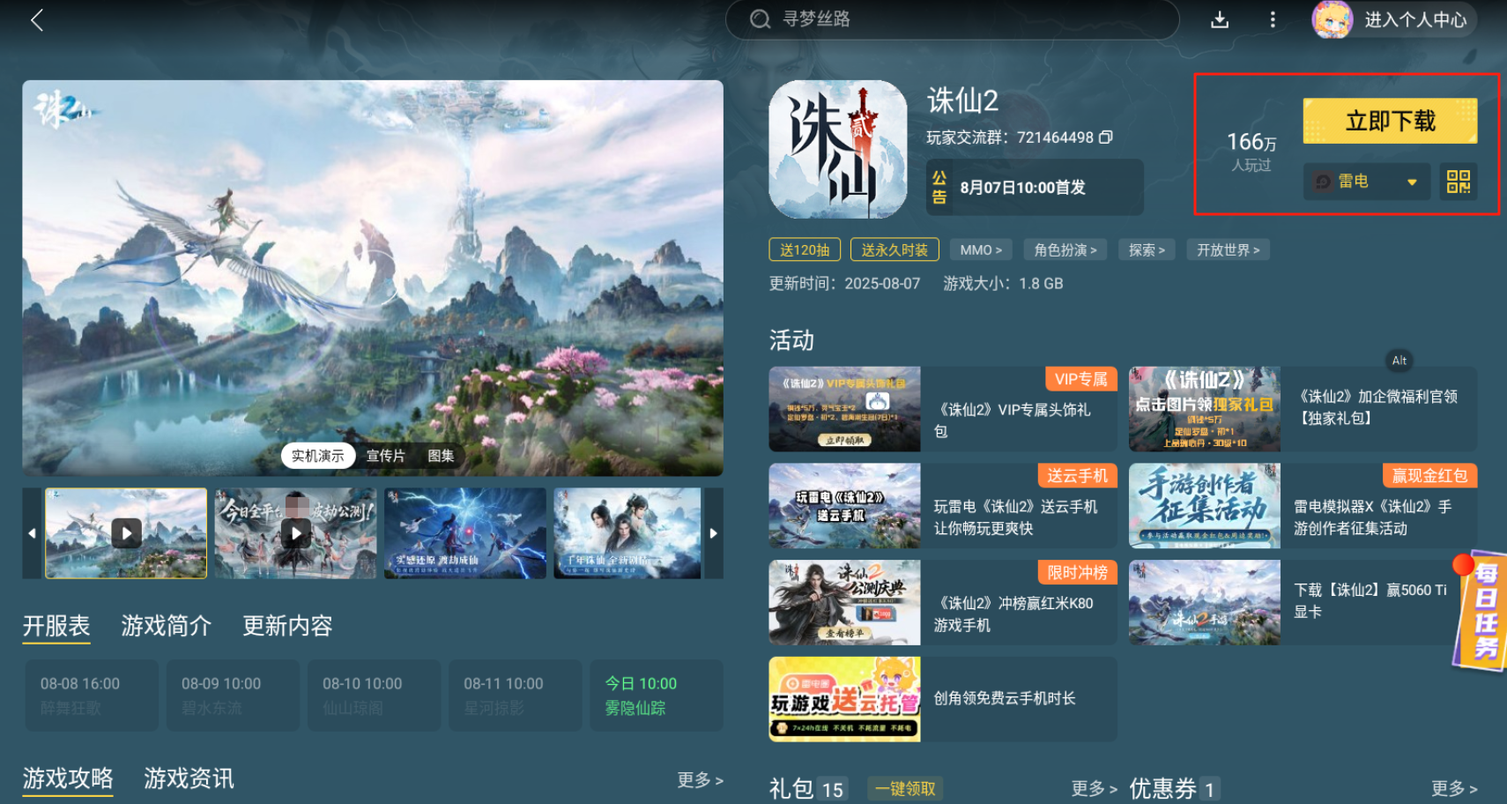Open the three-dot more options menu
Viewport: 1507px width, 804px height.
(1273, 19)
